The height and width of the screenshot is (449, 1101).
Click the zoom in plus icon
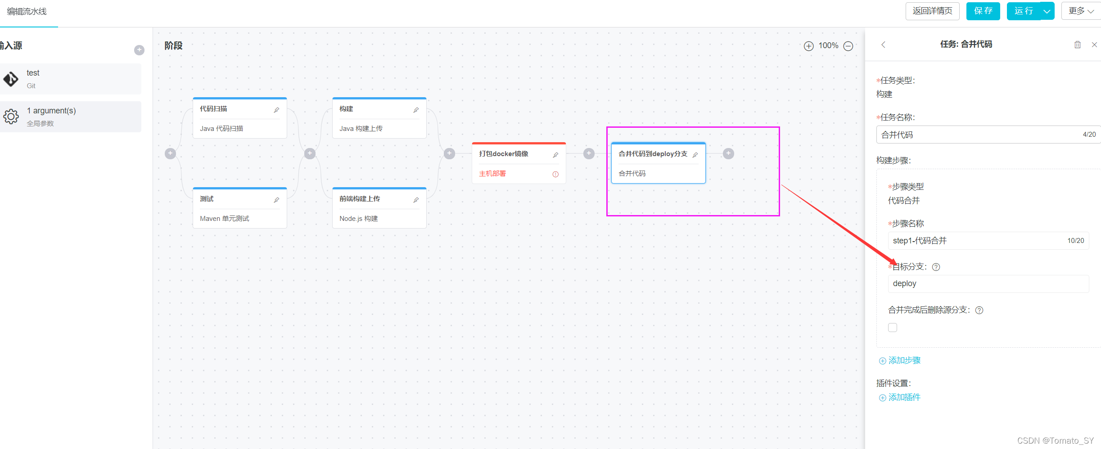point(808,46)
